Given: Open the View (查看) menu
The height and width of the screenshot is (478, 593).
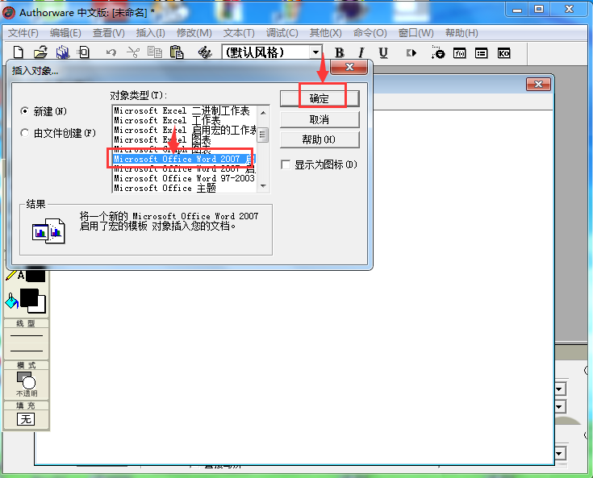Looking at the screenshot, I should coord(109,33).
